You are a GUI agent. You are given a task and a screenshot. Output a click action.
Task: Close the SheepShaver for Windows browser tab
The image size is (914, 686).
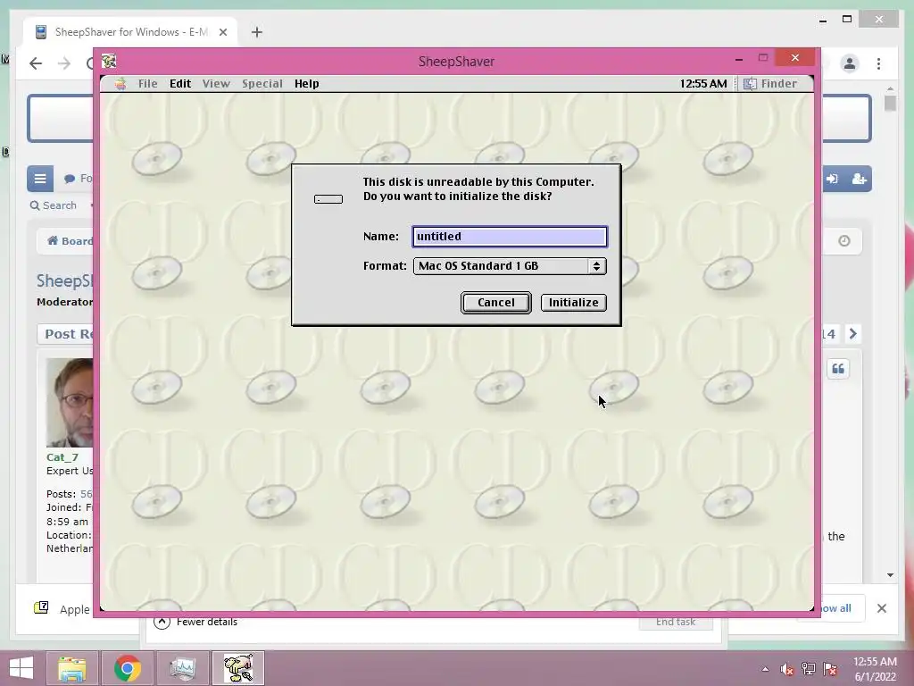(x=222, y=32)
